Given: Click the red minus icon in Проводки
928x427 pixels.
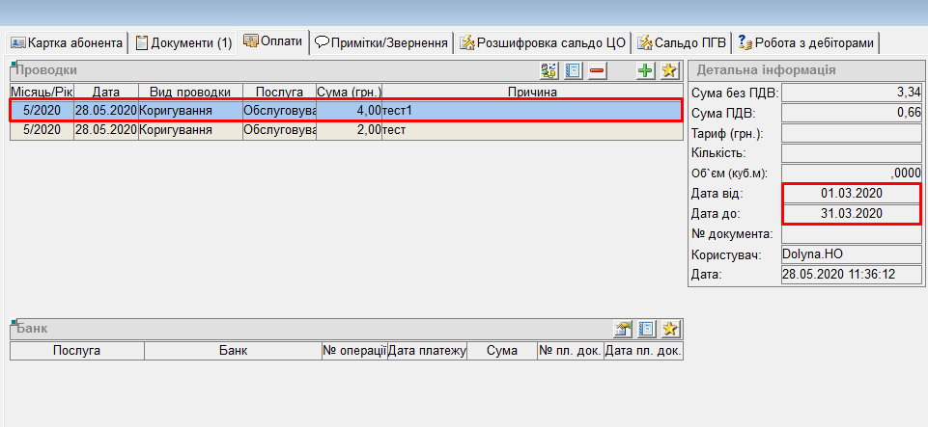Looking at the screenshot, I should click(598, 70).
